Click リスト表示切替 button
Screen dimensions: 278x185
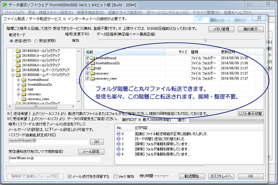pyautogui.click(x=251, y=114)
